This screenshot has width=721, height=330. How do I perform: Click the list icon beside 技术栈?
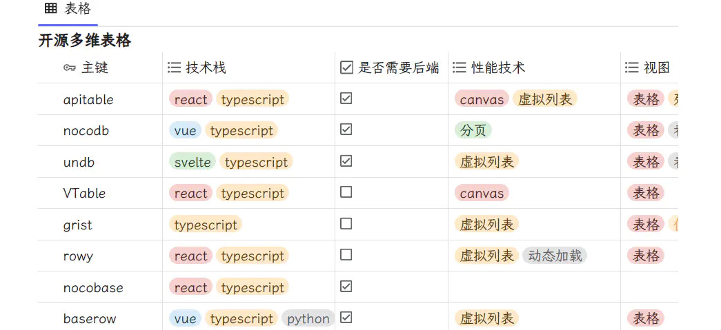(175, 68)
